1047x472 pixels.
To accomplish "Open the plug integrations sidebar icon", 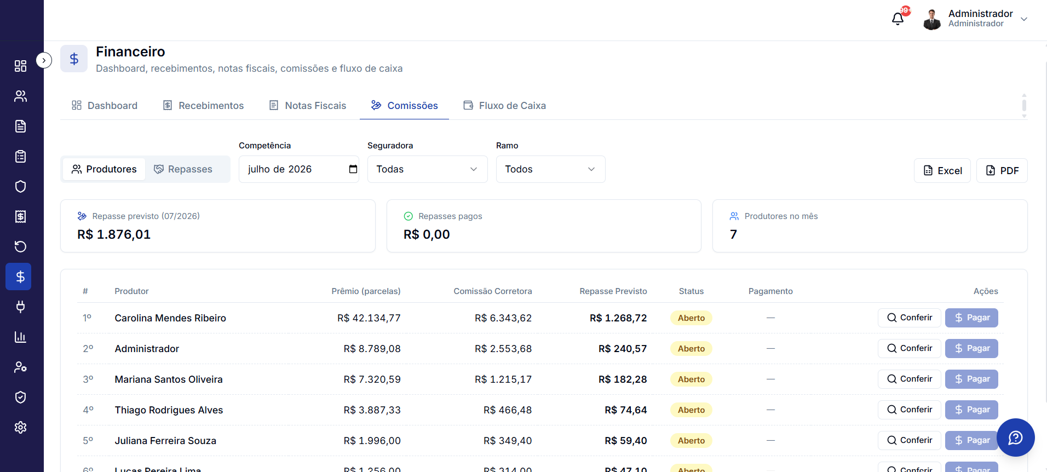I will click(x=20, y=307).
